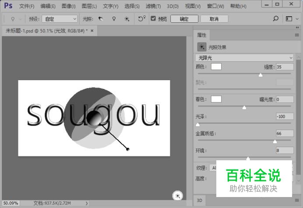303x208 pixels.
Task: Click the 取消 cancel button
Action: (214, 19)
